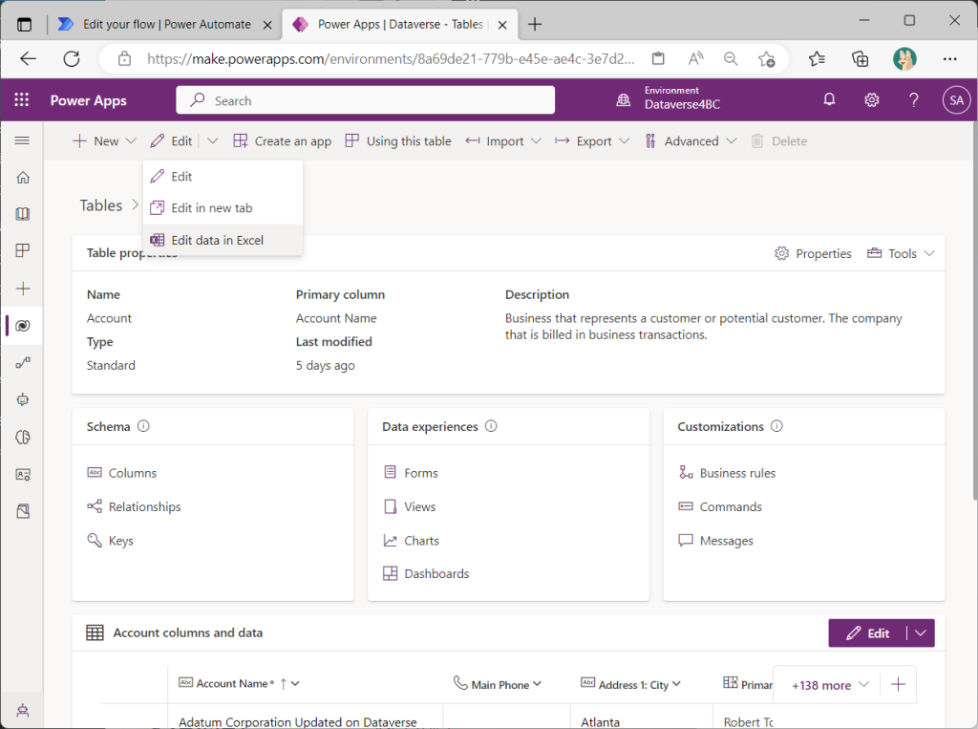978x729 pixels.
Task: Open the notifications bell
Action: [829, 100]
